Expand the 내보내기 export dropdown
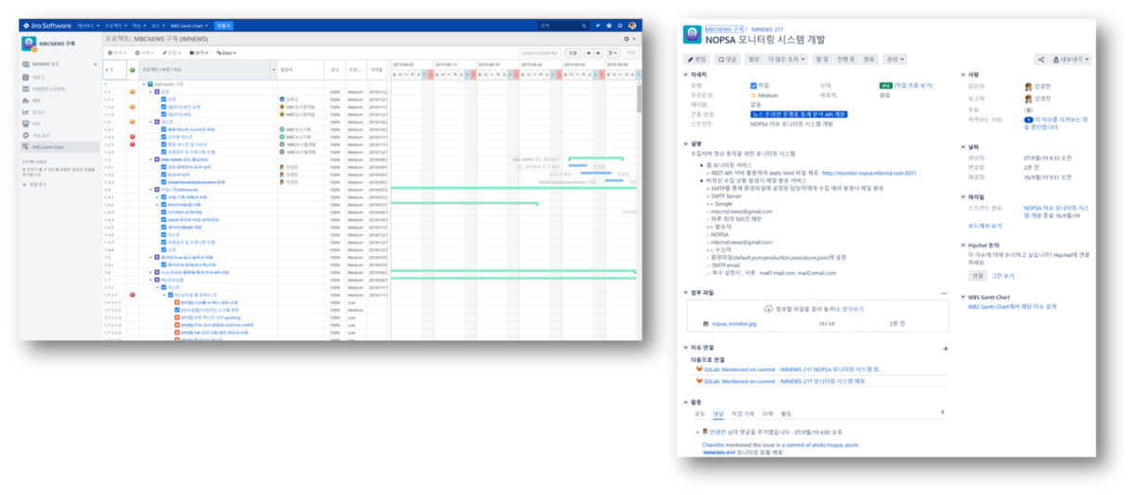 click(1071, 60)
